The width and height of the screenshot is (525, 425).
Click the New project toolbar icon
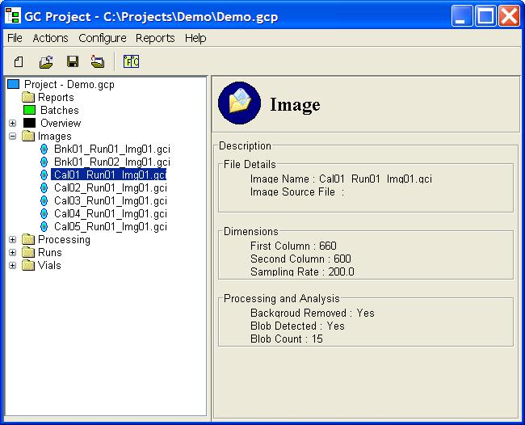coord(19,61)
